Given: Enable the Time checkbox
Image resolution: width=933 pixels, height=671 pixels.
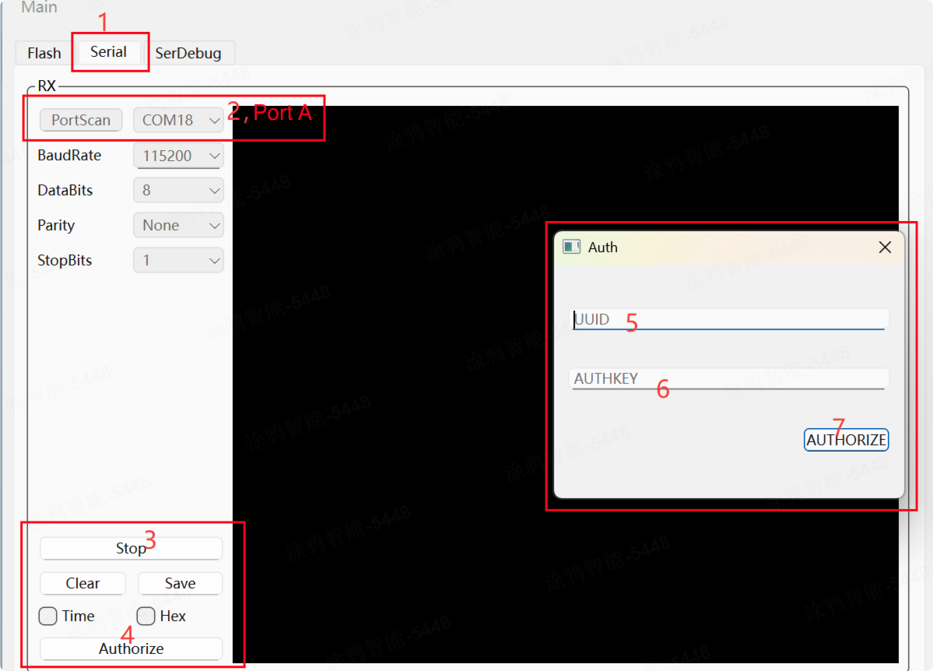Looking at the screenshot, I should tap(48, 617).
